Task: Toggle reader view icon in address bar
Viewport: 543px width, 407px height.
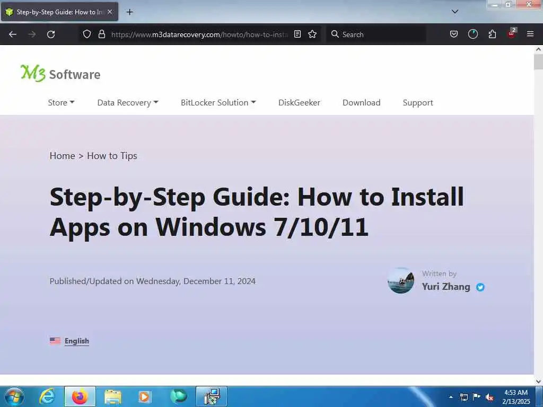Action: 297,34
